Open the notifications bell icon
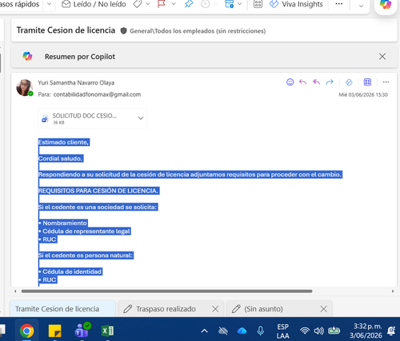This screenshot has height=341, width=400. pos(391,331)
